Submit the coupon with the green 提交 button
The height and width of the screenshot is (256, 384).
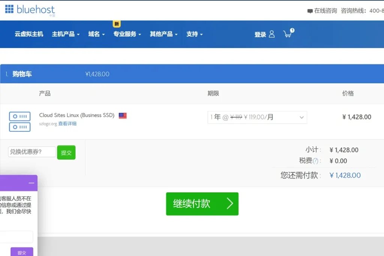pyautogui.click(x=66, y=152)
